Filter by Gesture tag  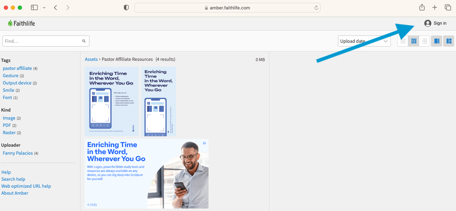coord(10,76)
